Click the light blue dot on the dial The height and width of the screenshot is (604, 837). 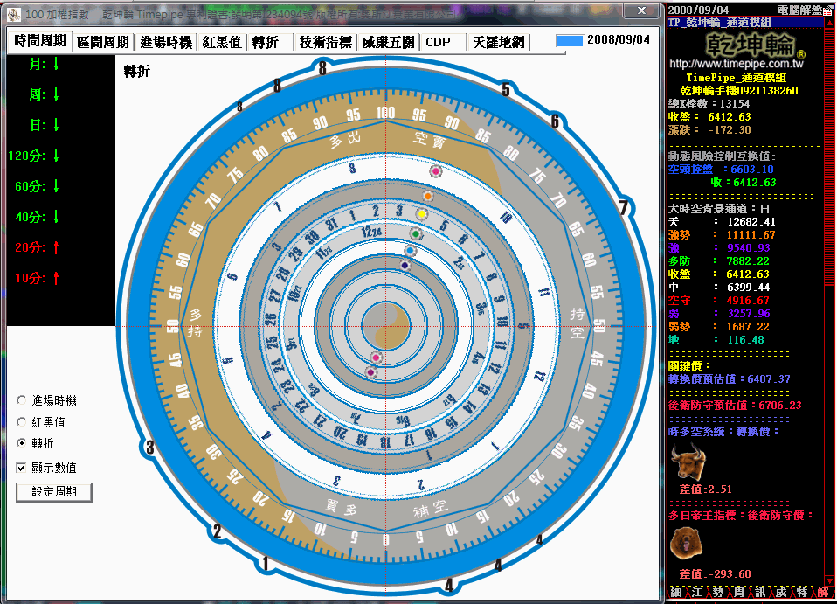410,251
